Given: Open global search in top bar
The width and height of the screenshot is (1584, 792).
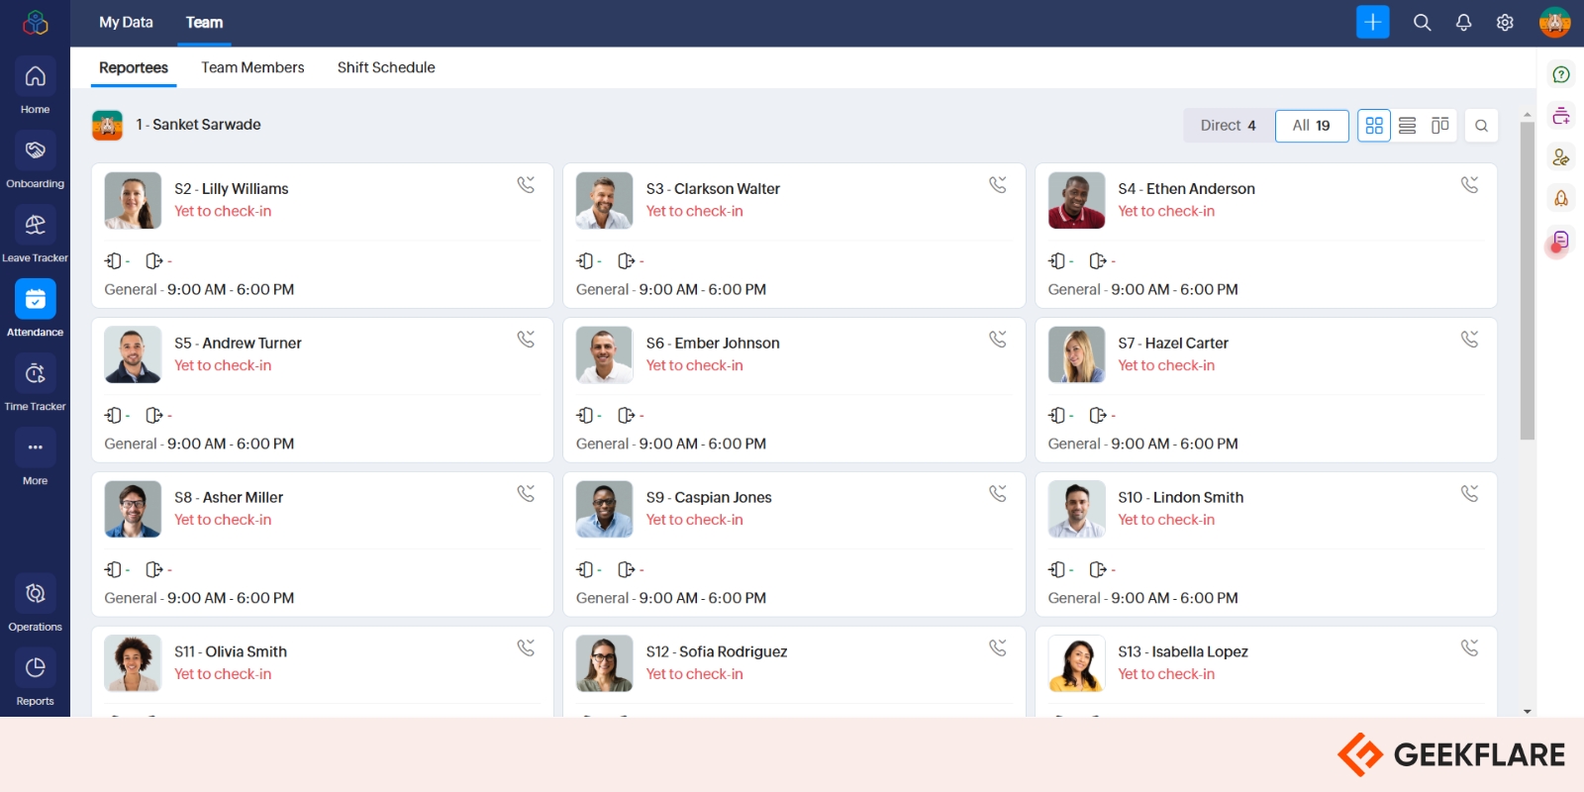Looking at the screenshot, I should coord(1422,22).
